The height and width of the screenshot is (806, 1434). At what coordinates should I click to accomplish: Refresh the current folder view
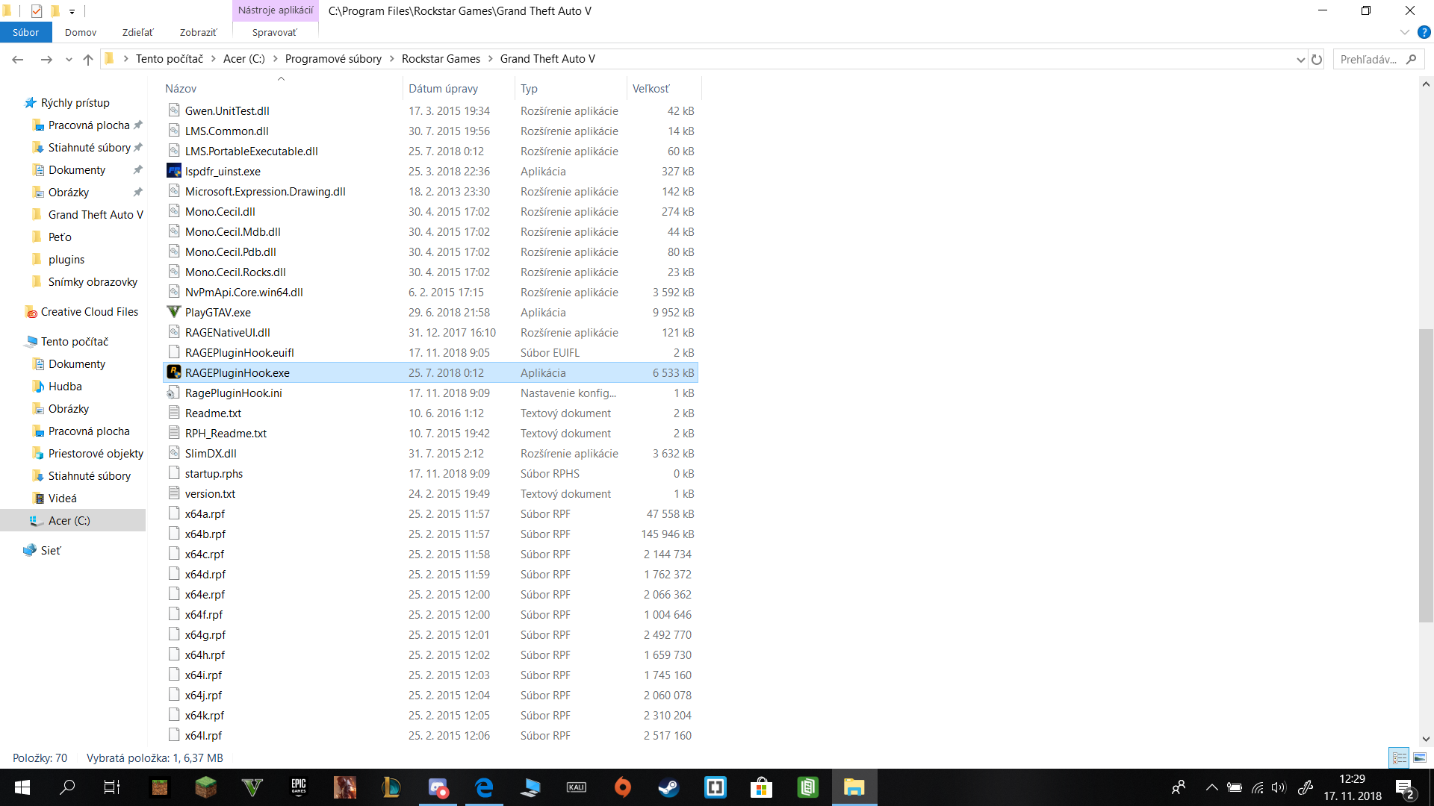[1317, 59]
